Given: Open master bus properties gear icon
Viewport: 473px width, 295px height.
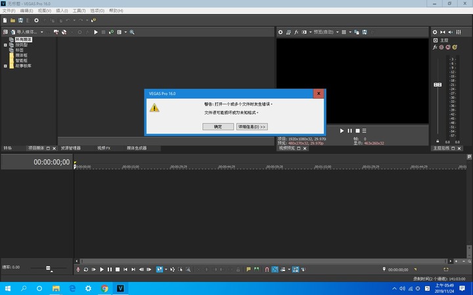Looking at the screenshot, I should [x=435, y=32].
